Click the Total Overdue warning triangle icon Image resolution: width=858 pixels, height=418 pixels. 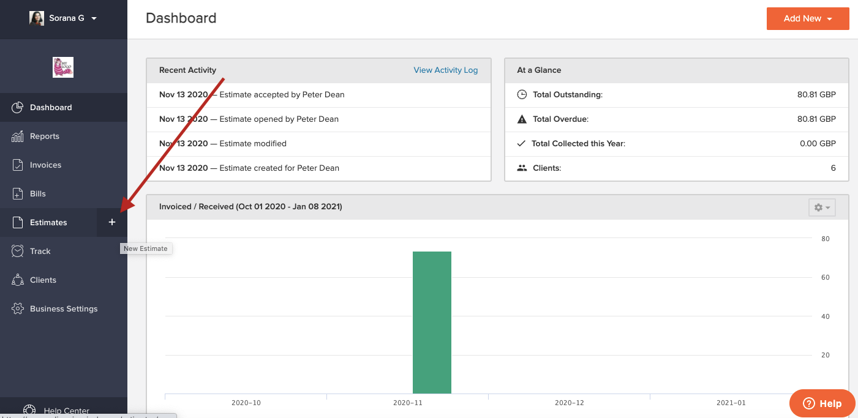pyautogui.click(x=522, y=119)
